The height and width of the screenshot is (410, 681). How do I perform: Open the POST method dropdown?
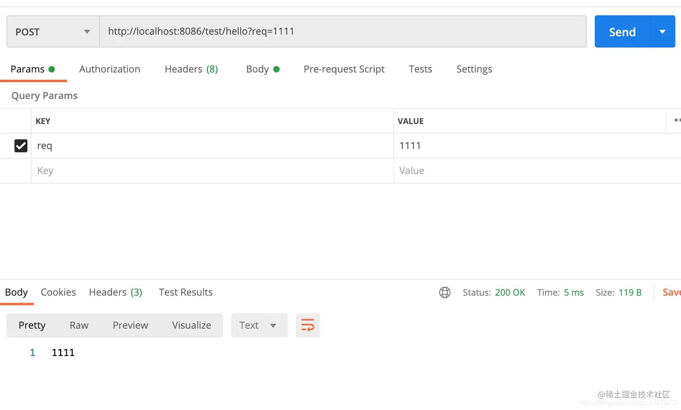tap(53, 32)
